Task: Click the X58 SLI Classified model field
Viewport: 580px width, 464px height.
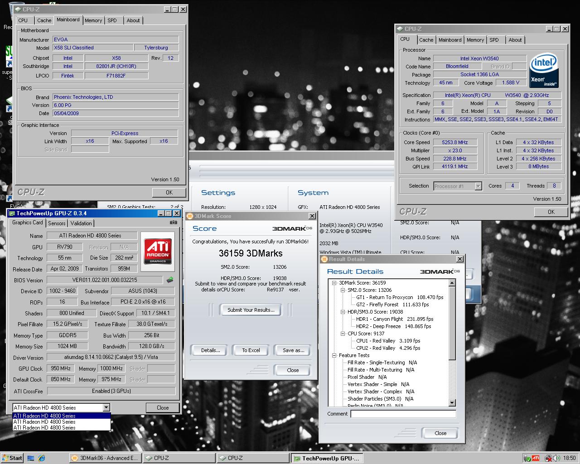Action: click(x=92, y=48)
